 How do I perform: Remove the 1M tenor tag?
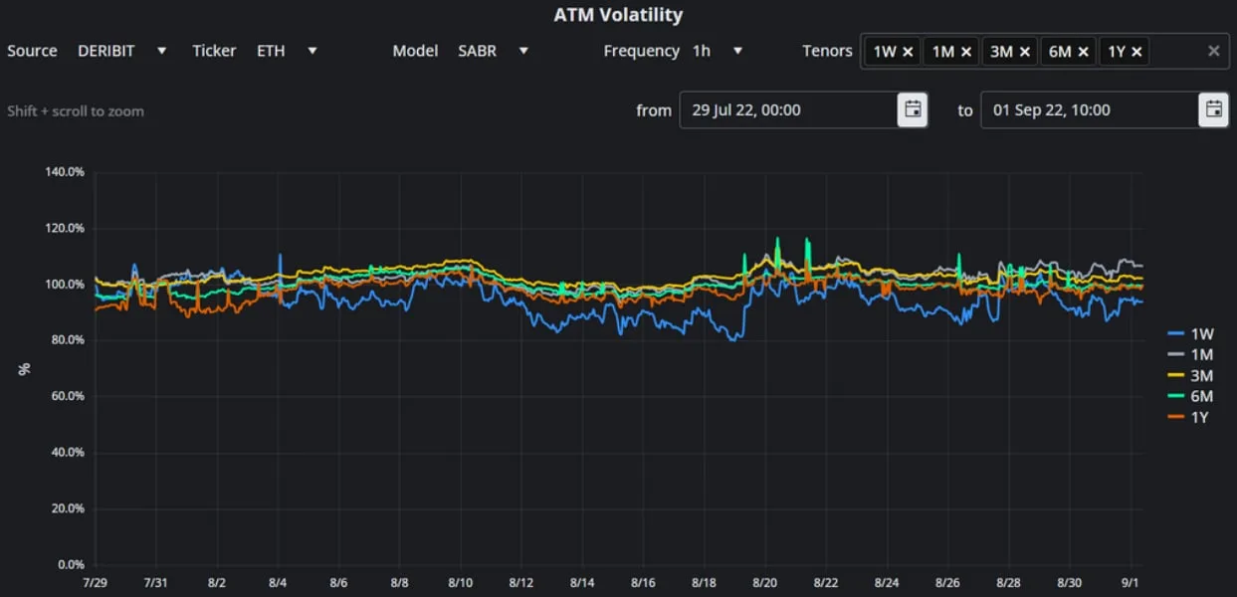point(965,51)
